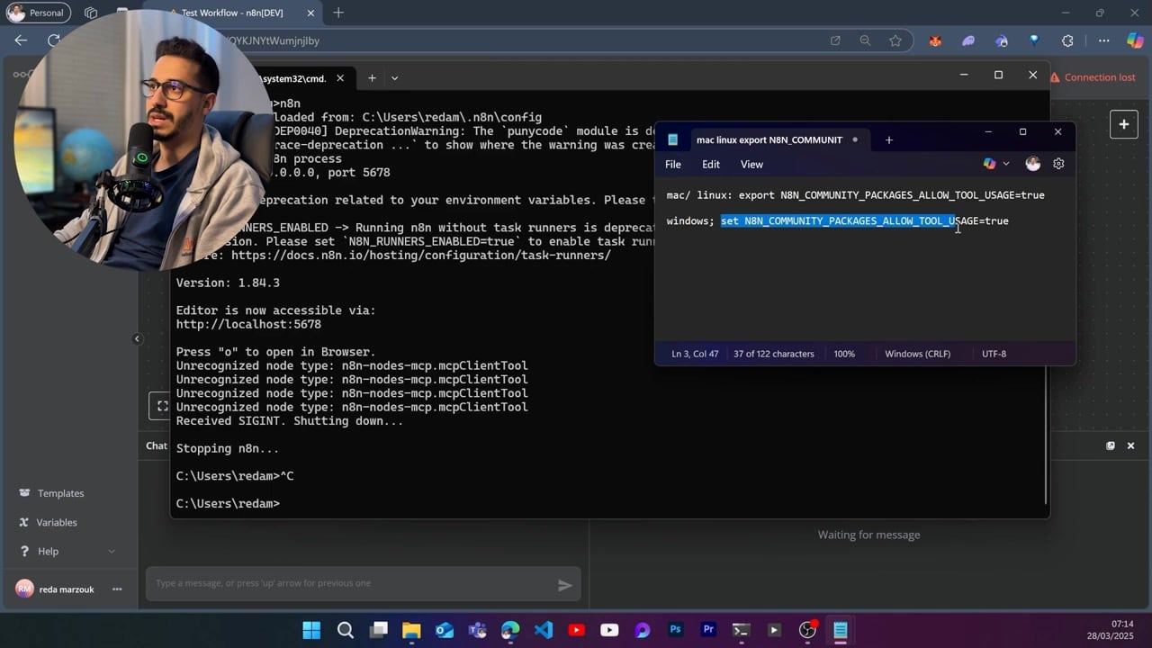This screenshot has height=648, width=1152.
Task: Expand the terminal profile dropdown arrow
Action: 394,78
